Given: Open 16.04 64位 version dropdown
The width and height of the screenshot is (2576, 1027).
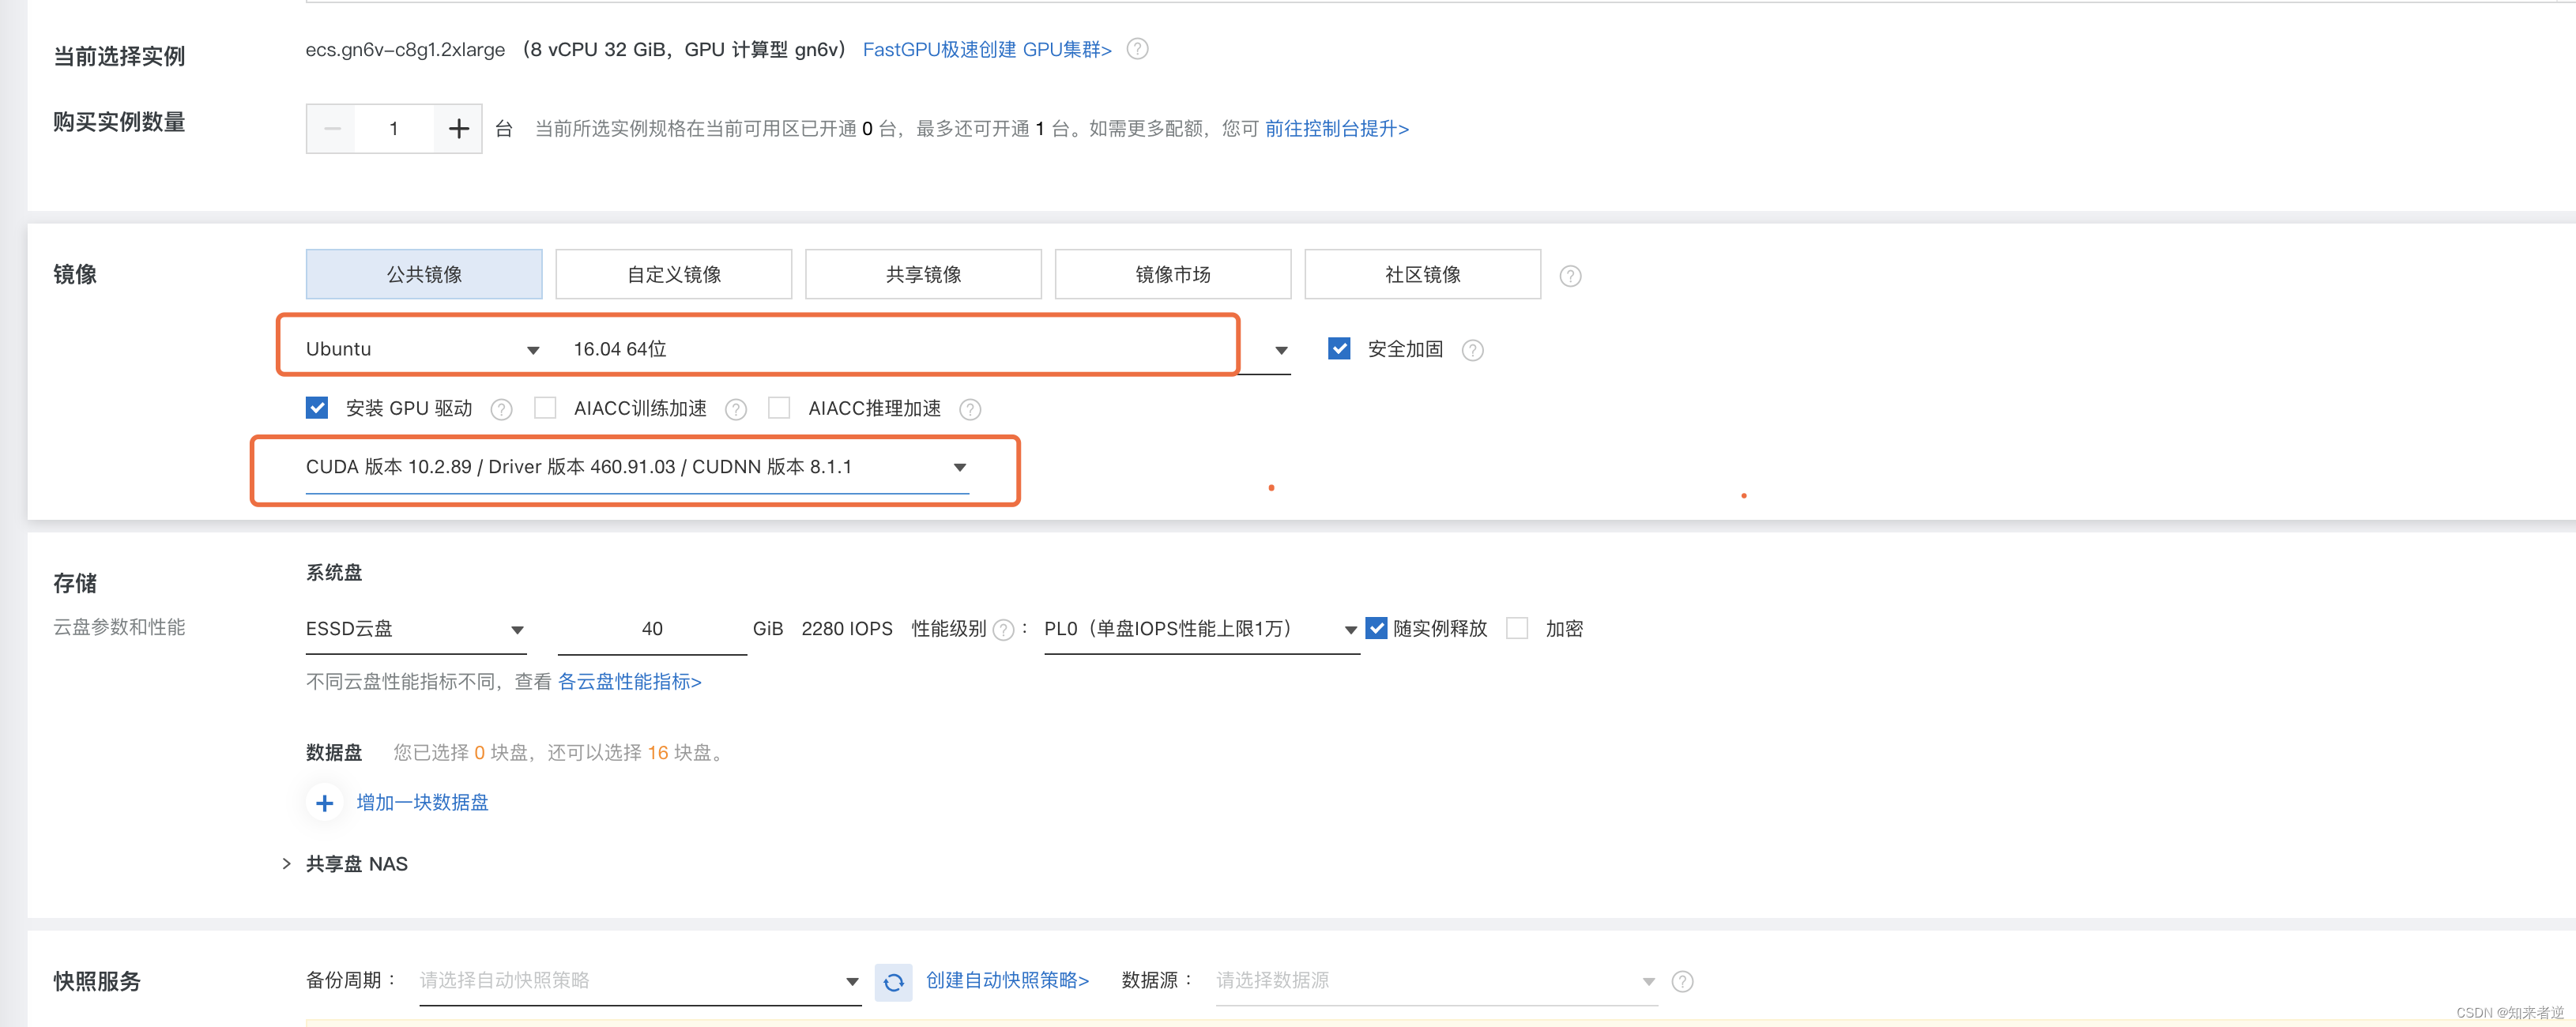Looking at the screenshot, I should click(931, 349).
